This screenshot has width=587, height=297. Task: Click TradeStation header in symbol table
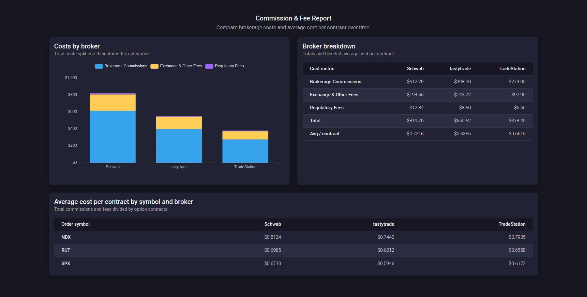[512, 224]
